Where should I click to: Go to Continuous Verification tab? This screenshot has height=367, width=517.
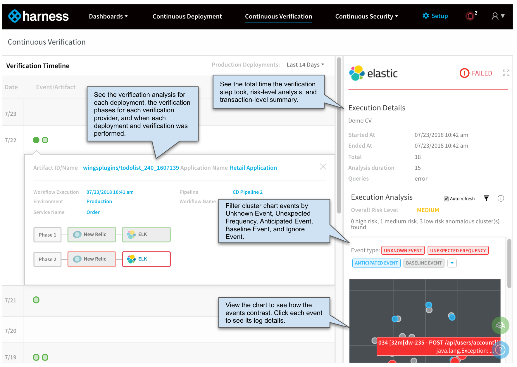tap(278, 16)
